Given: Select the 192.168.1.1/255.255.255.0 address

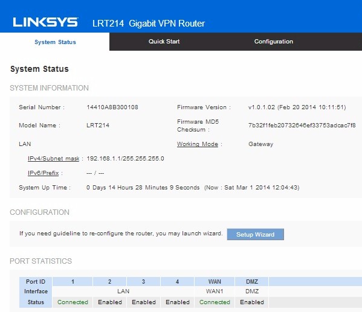Looking at the screenshot, I should click(x=125, y=159).
